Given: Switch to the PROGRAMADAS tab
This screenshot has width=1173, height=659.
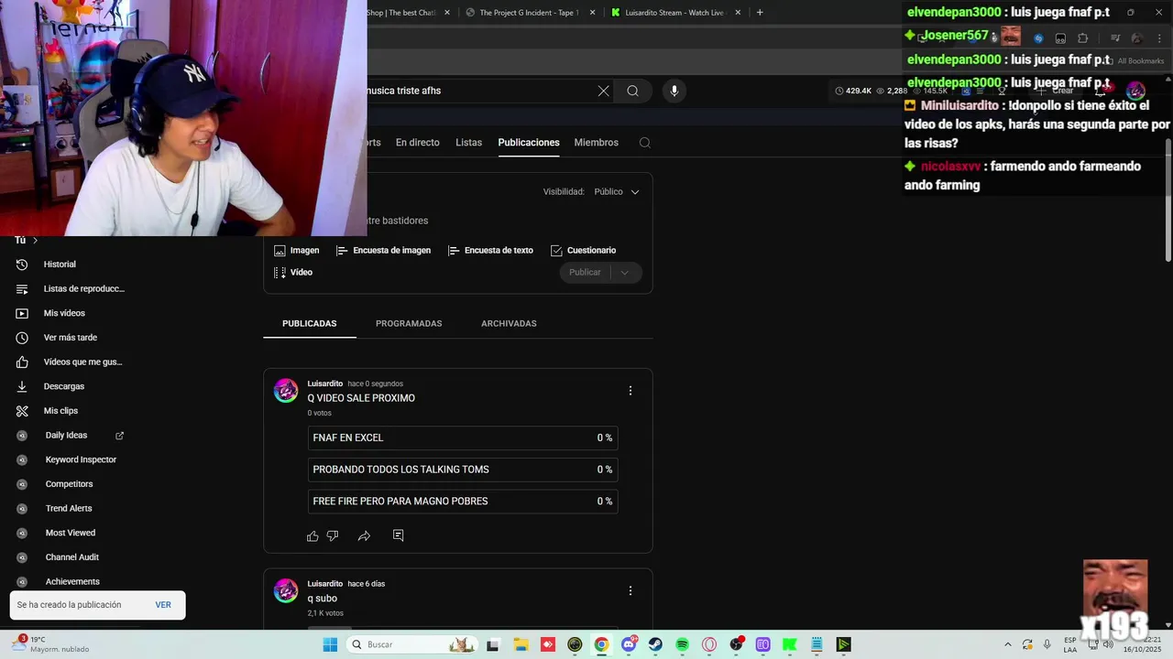Looking at the screenshot, I should 409,324.
